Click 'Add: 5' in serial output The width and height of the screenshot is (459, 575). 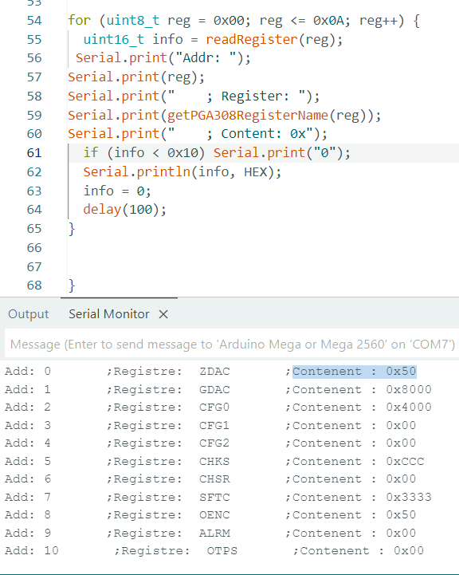[28, 461]
